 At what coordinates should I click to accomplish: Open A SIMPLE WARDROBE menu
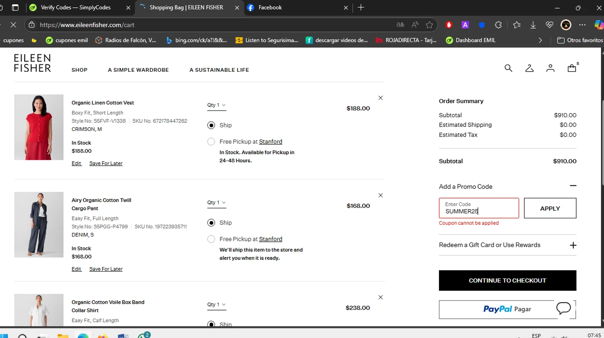(x=138, y=70)
